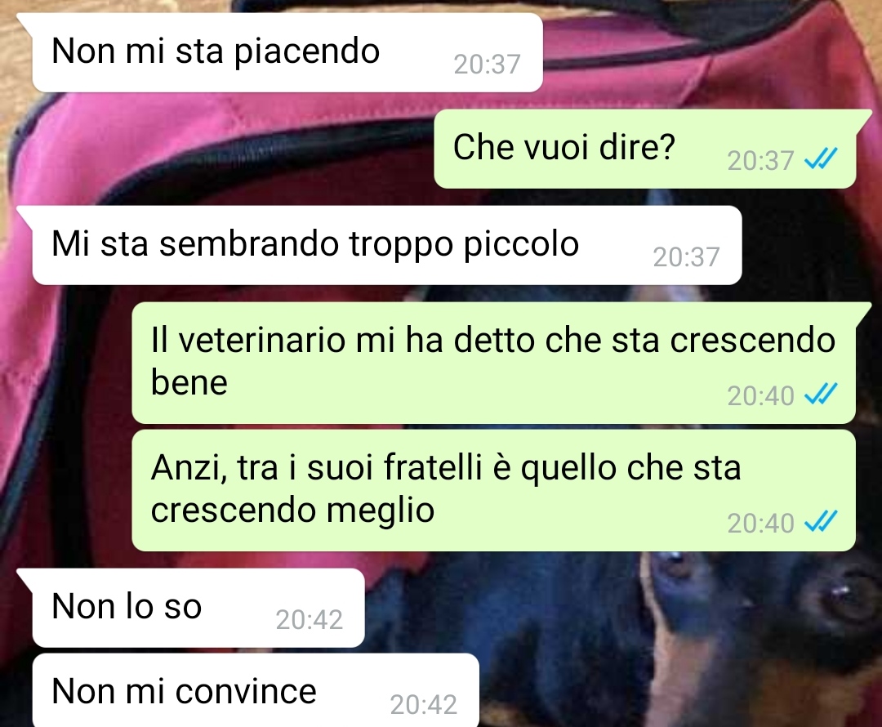Click the word 'bene' in the green bubble

(x=189, y=382)
